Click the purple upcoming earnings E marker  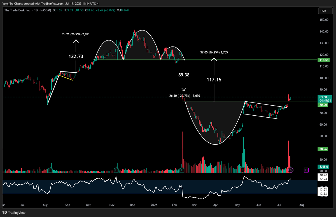[306, 170]
